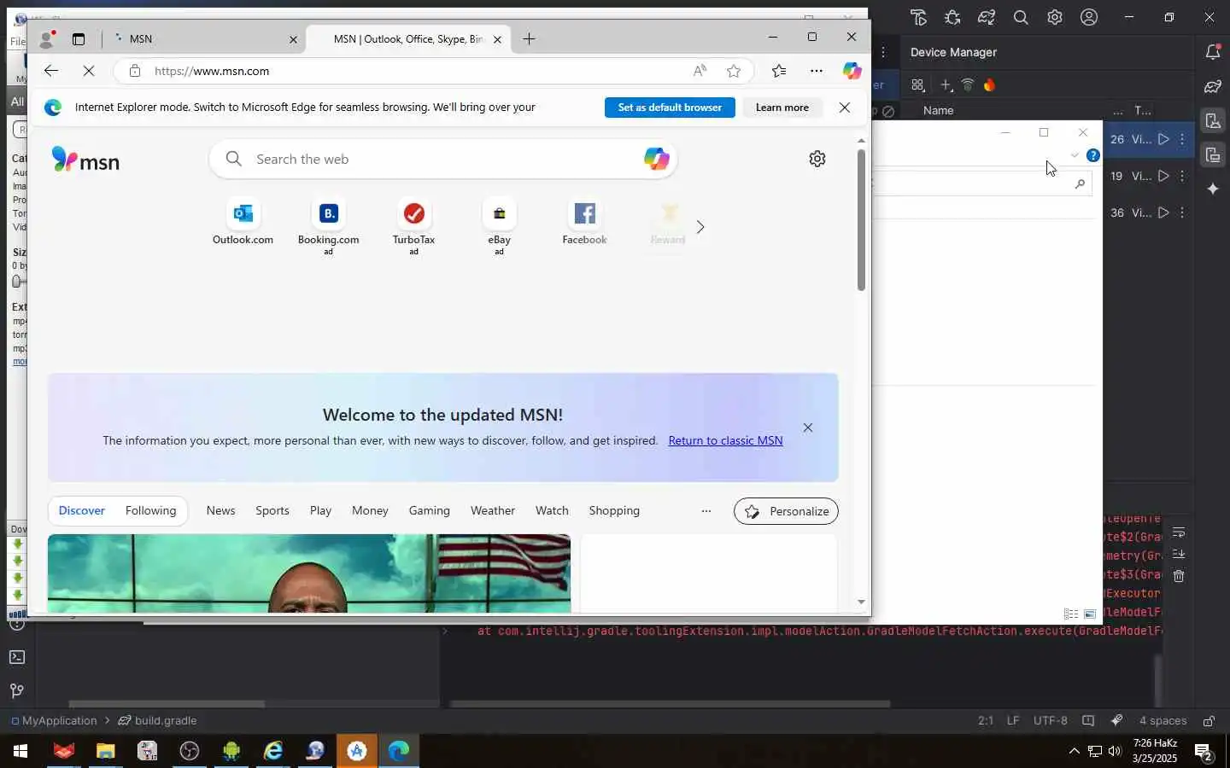This screenshot has width=1230, height=768.
Task: Open Copilot in the Edge toolbar
Action: pos(852,71)
